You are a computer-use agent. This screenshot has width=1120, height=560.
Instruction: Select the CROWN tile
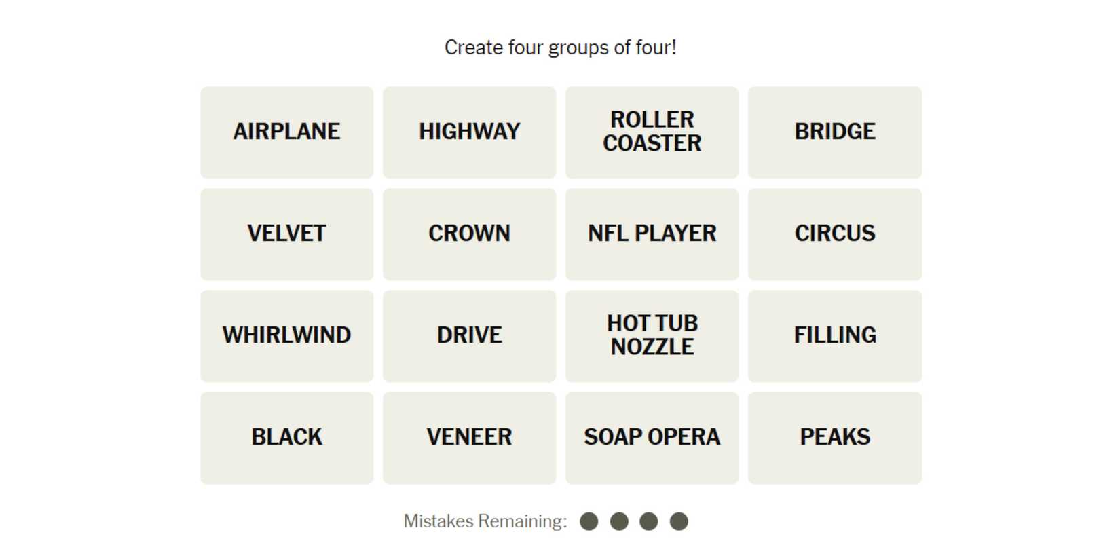coord(469,234)
